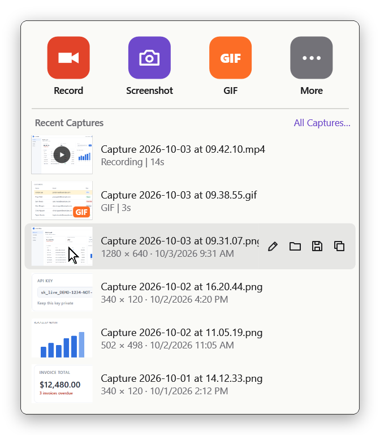Open the bar chart capture thumbnail
This screenshot has height=435, width=380.
[x=62, y=338]
